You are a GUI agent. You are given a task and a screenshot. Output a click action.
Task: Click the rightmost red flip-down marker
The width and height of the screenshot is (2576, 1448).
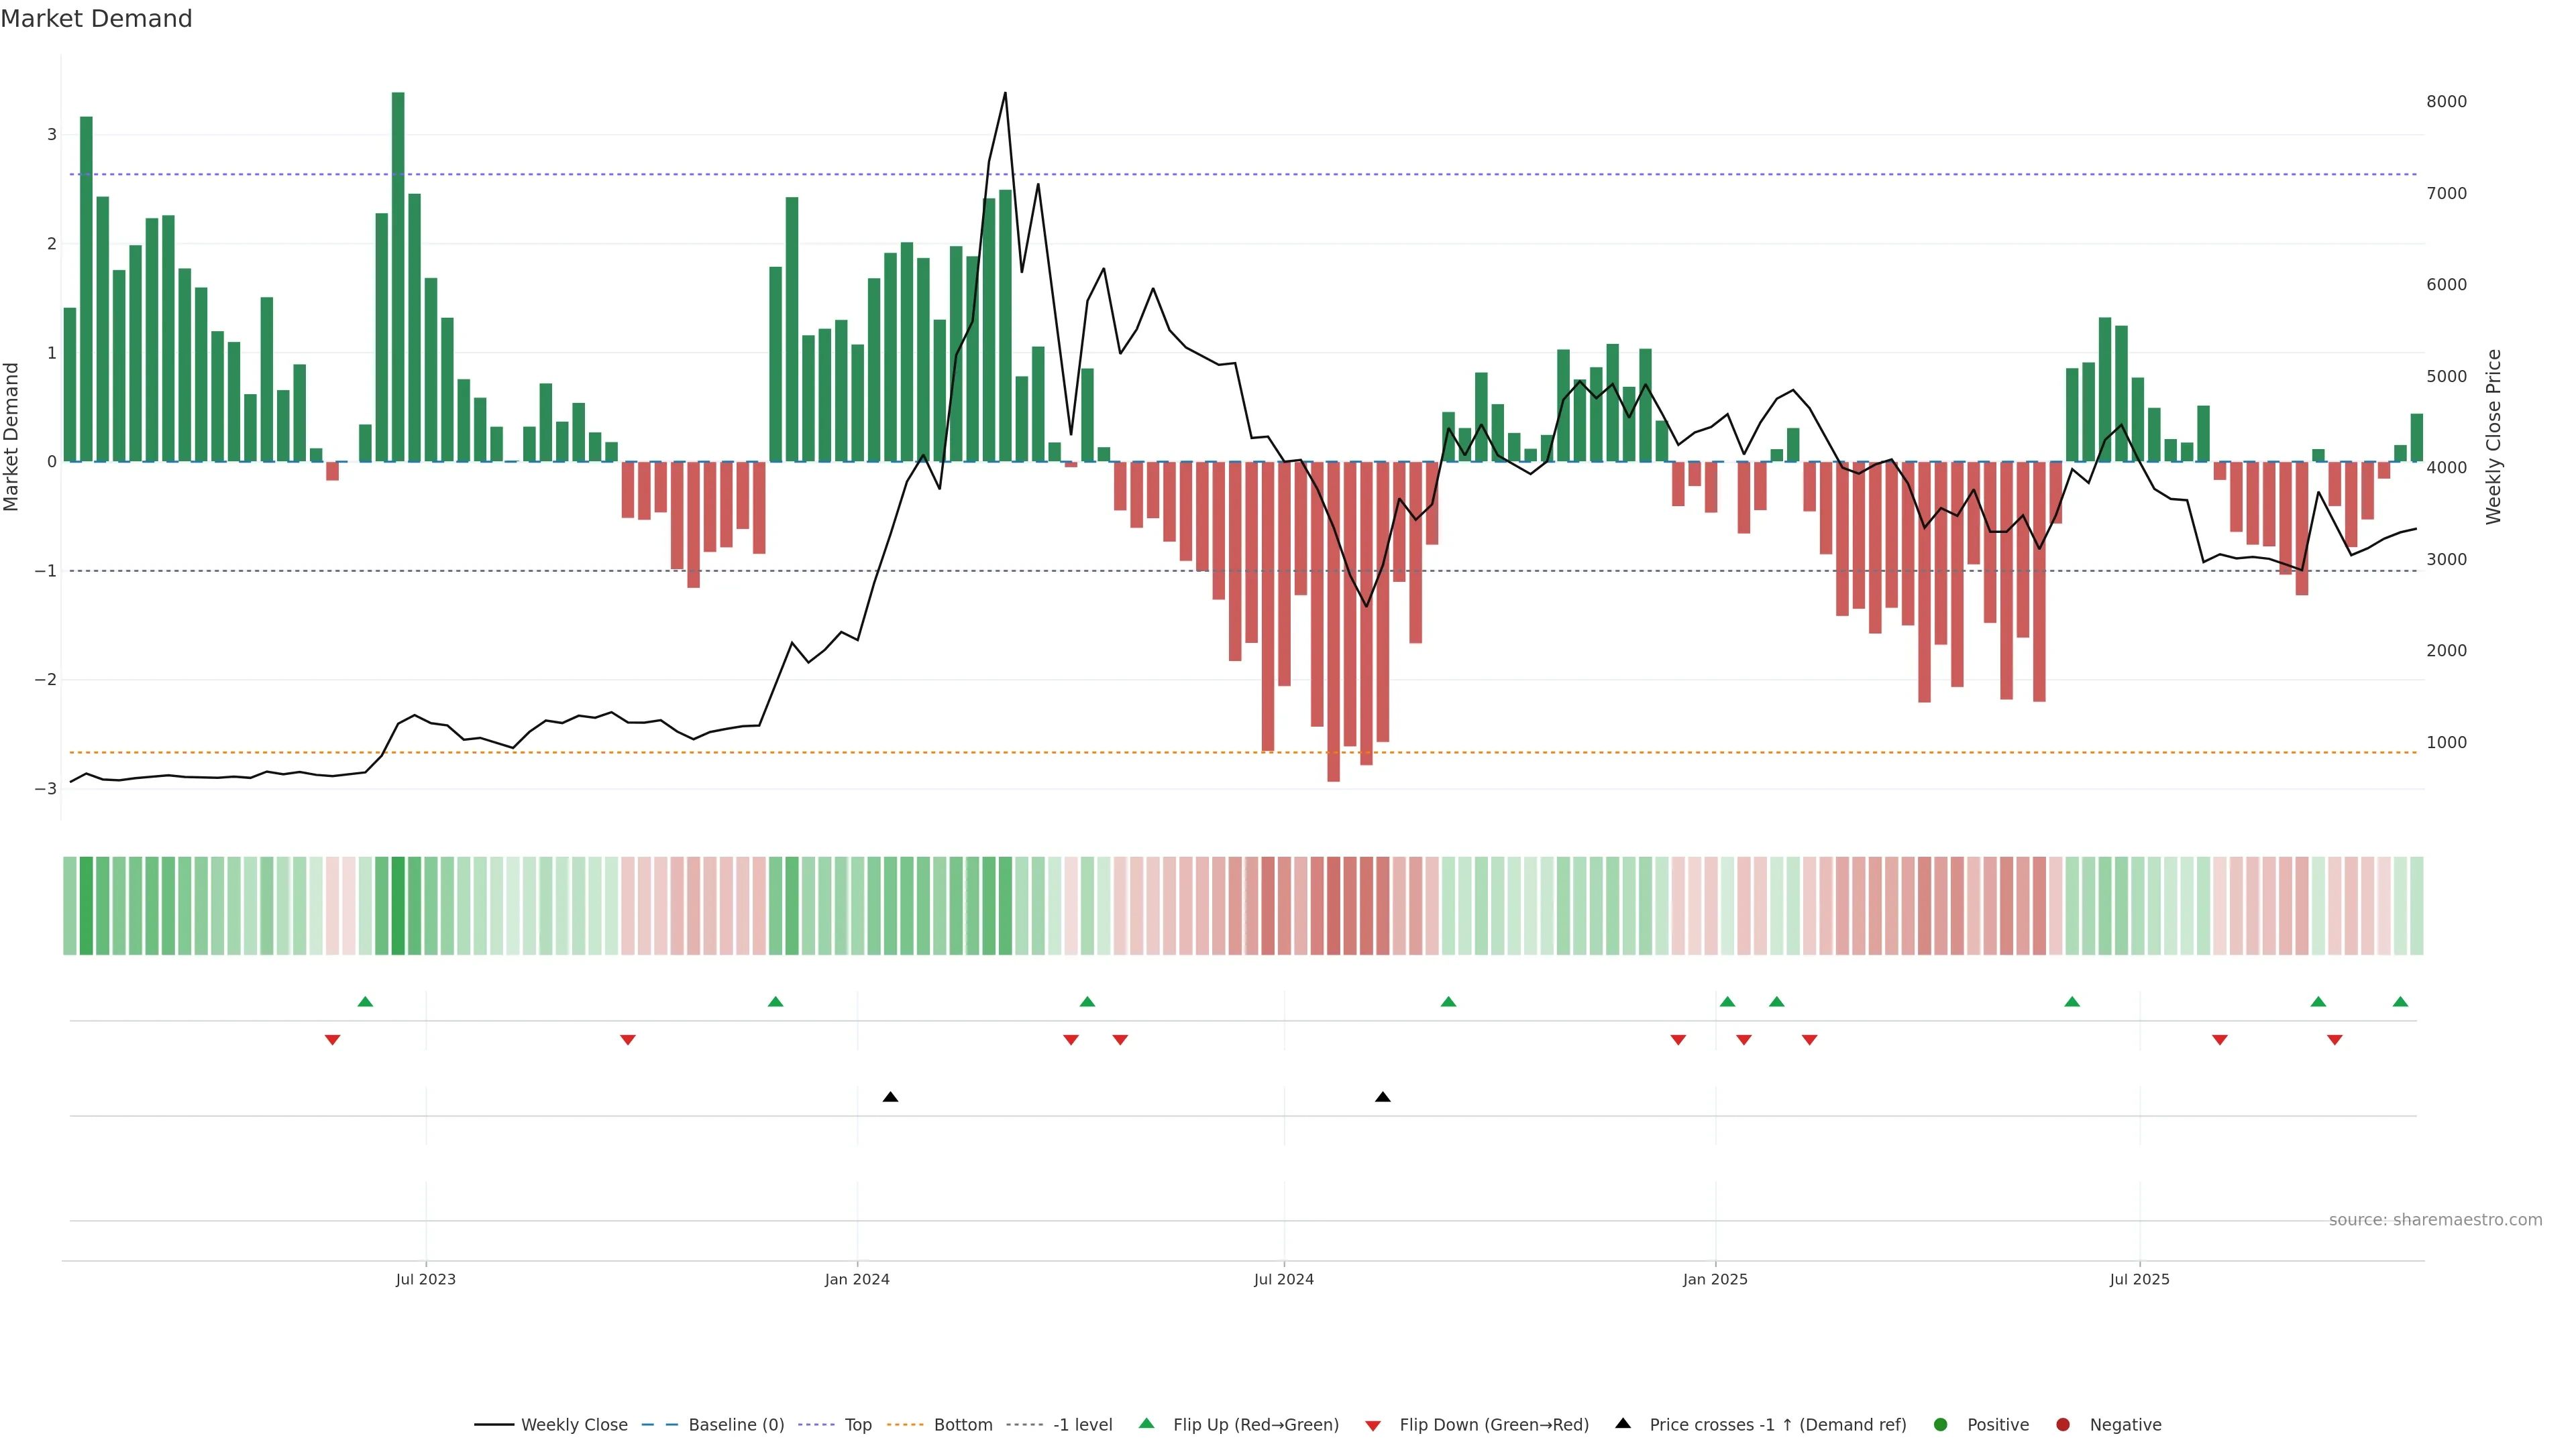pos(2334,1040)
